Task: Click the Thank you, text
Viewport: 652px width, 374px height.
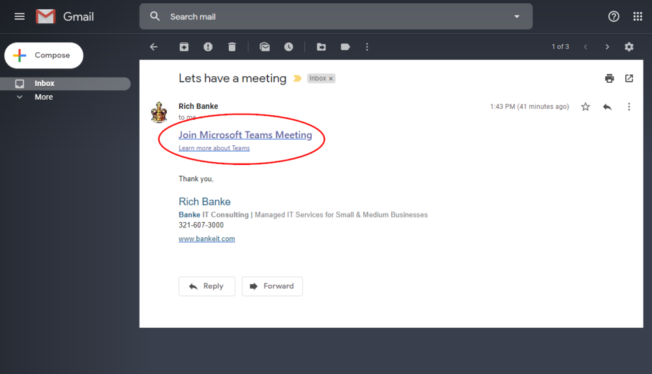Action: [x=196, y=179]
